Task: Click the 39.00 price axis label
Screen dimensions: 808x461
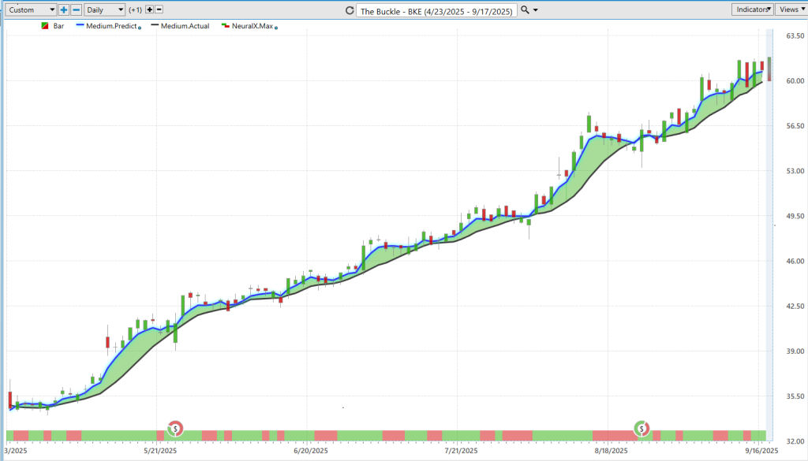Action: coord(795,351)
